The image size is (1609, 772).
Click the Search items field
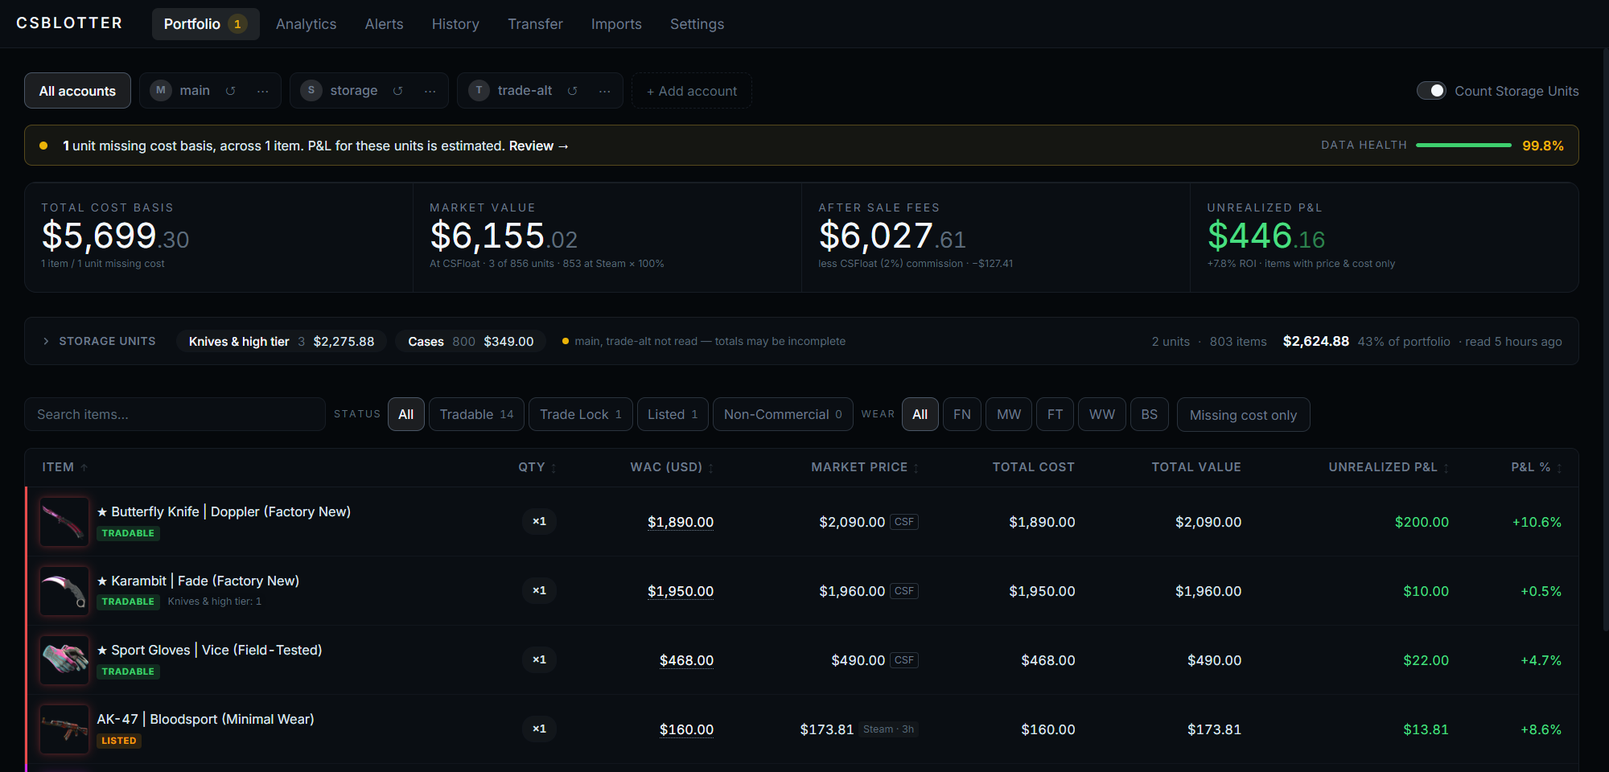(x=175, y=414)
